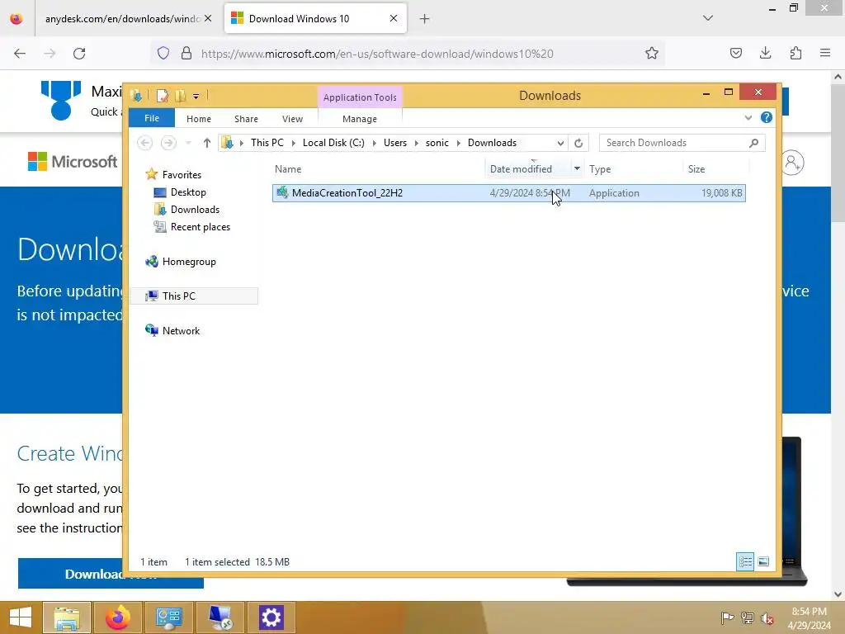
Task: Expand the breadcrumb arrow after Users
Action: pos(416,143)
